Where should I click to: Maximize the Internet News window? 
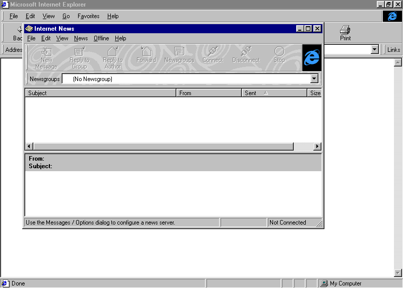308,29
